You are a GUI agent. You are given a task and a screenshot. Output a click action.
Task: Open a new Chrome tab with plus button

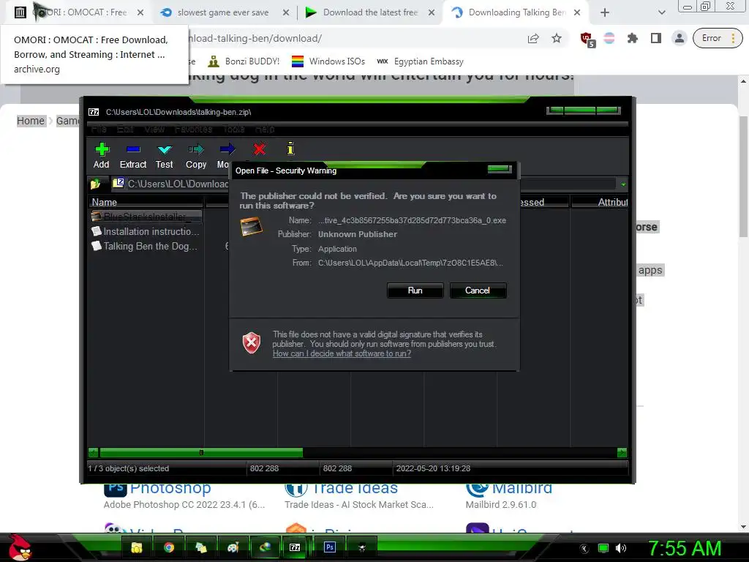click(x=605, y=12)
